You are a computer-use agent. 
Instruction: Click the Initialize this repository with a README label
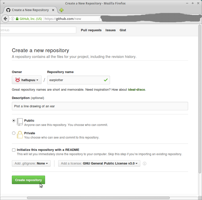tap(48, 150)
